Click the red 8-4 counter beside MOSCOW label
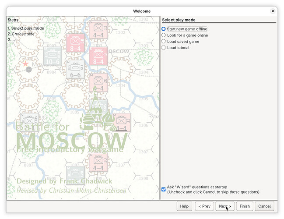The width and height of the screenshot is (284, 219). tap(98, 57)
